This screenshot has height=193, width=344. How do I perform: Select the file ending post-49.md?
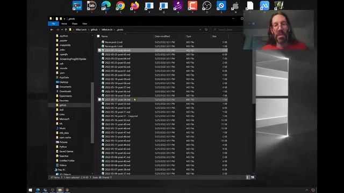(117, 124)
